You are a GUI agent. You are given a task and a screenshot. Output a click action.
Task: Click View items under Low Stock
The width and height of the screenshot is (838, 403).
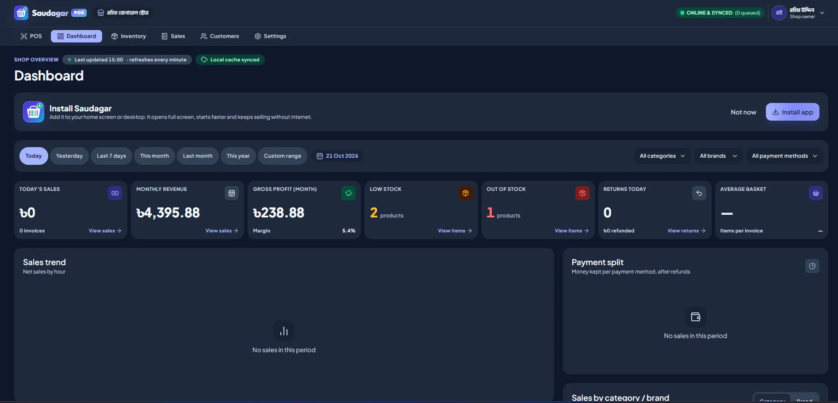(455, 231)
